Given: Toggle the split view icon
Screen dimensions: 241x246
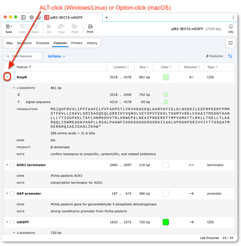Looking at the screenshot, I should coord(230,43).
